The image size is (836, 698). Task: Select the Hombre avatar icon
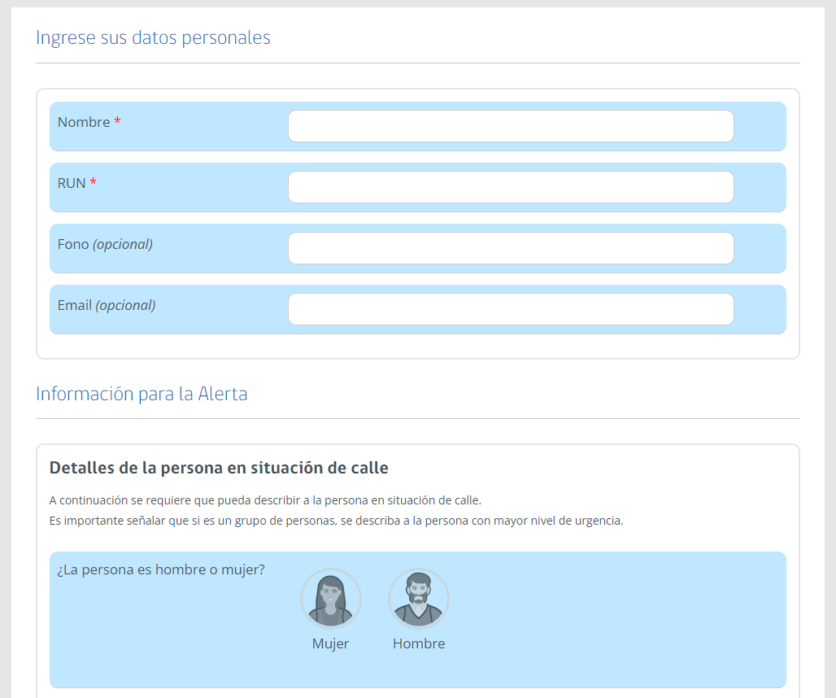(x=419, y=599)
